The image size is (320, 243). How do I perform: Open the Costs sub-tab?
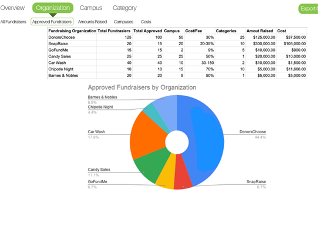pyautogui.click(x=146, y=22)
